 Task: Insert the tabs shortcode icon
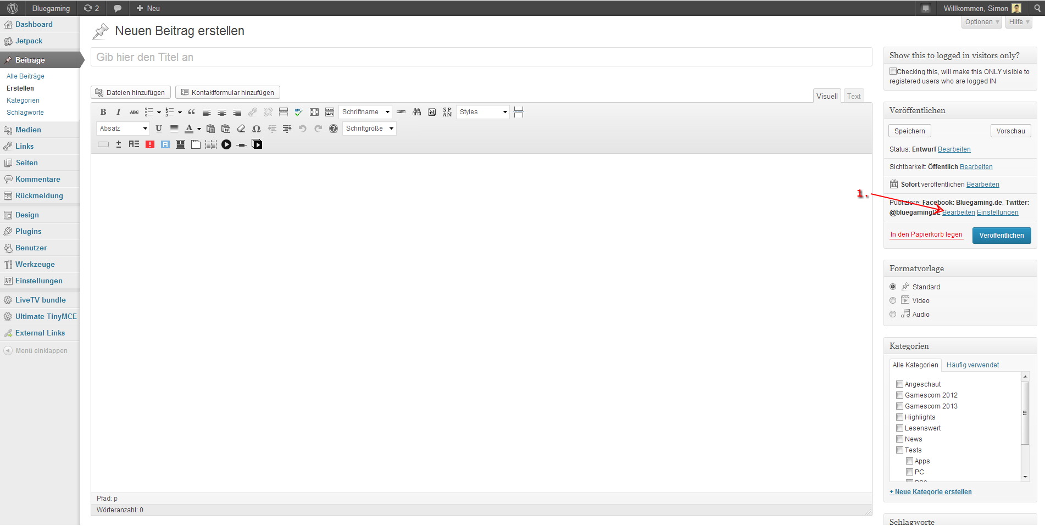pos(196,144)
